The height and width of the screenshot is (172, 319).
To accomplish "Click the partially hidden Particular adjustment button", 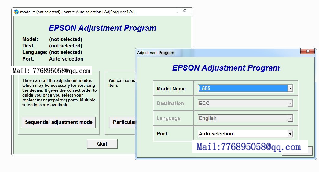I will pyautogui.click(x=122, y=122).
